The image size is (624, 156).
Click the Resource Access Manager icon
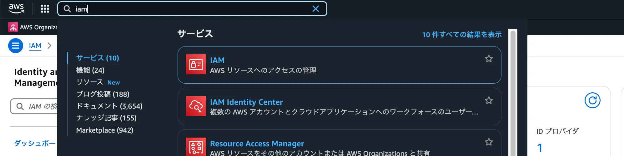pyautogui.click(x=196, y=147)
